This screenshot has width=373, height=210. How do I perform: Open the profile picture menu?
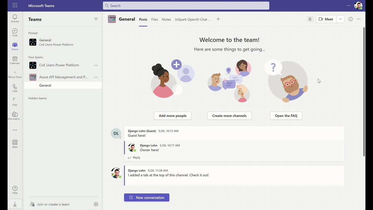358,6
